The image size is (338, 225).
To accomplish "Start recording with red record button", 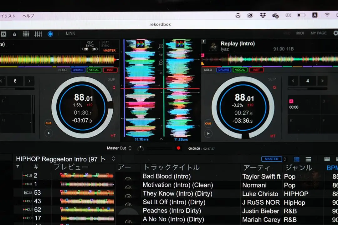I will [178, 148].
